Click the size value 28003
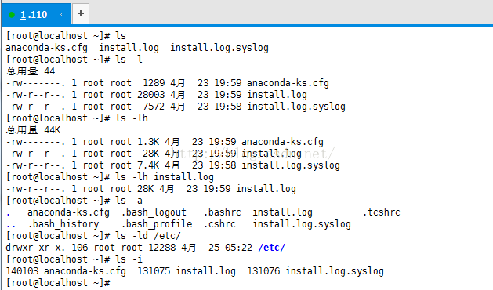The image size is (493, 290). point(150,95)
